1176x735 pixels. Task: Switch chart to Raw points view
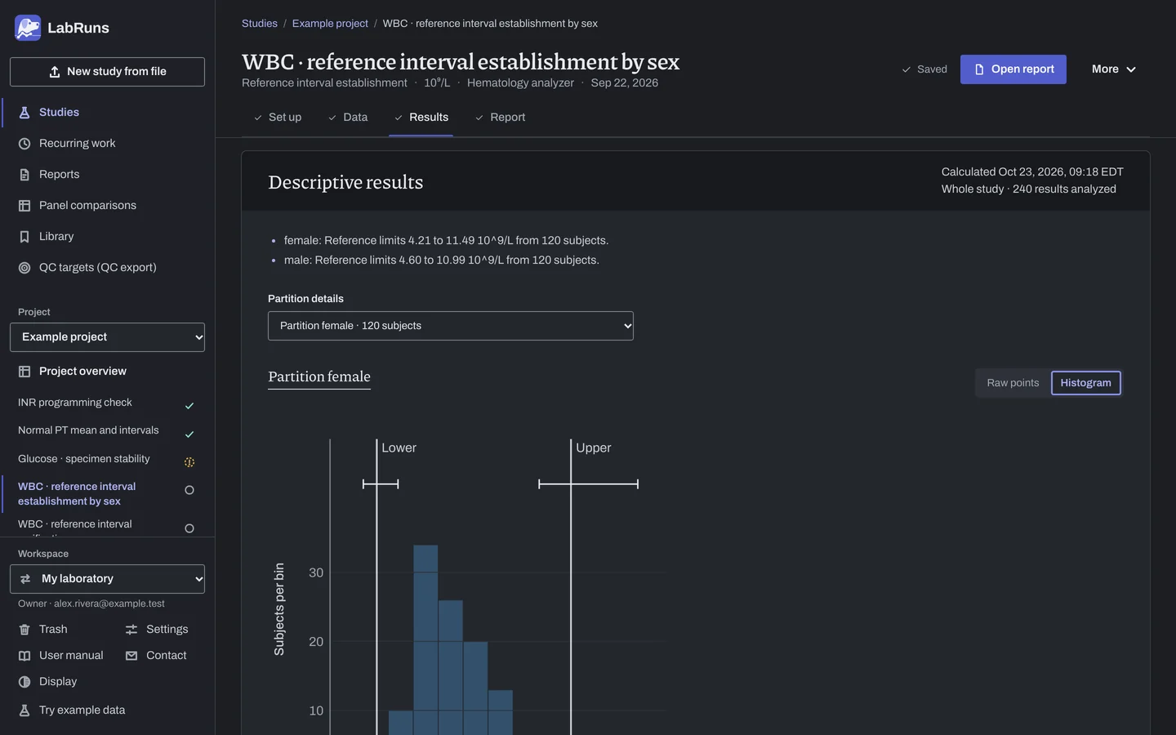1013,383
